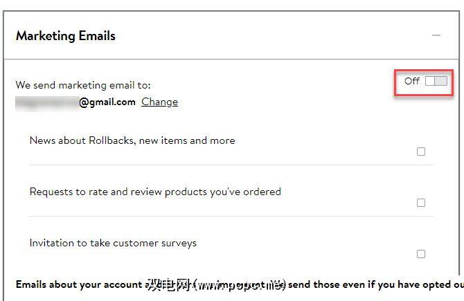Toggle the marketing email Off switch
The image size is (464, 301).
436,81
